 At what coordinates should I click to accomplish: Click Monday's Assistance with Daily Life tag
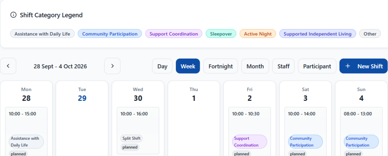26,142
